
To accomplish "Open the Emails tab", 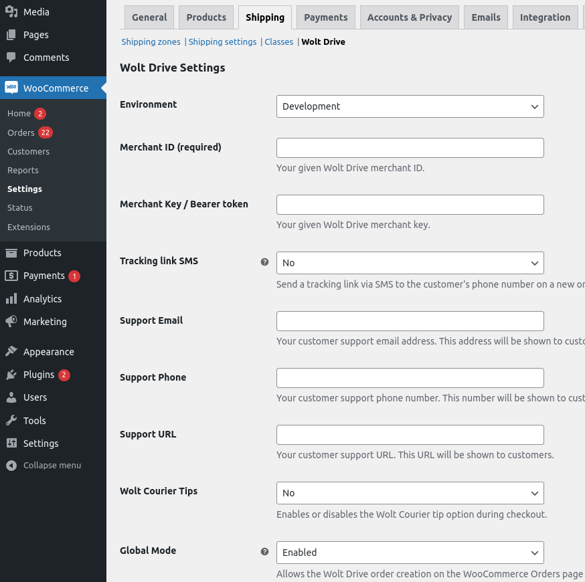I will pos(486,17).
